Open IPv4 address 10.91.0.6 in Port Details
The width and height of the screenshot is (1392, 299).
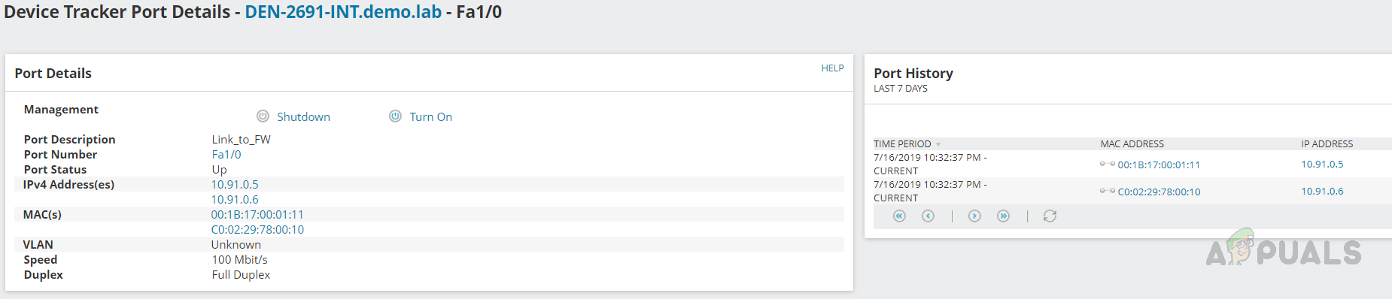coord(235,200)
